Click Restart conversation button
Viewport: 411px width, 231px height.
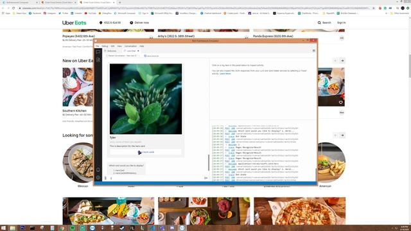[x=121, y=56]
